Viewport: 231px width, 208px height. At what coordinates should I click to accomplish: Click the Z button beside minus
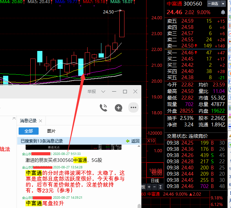(160, 187)
